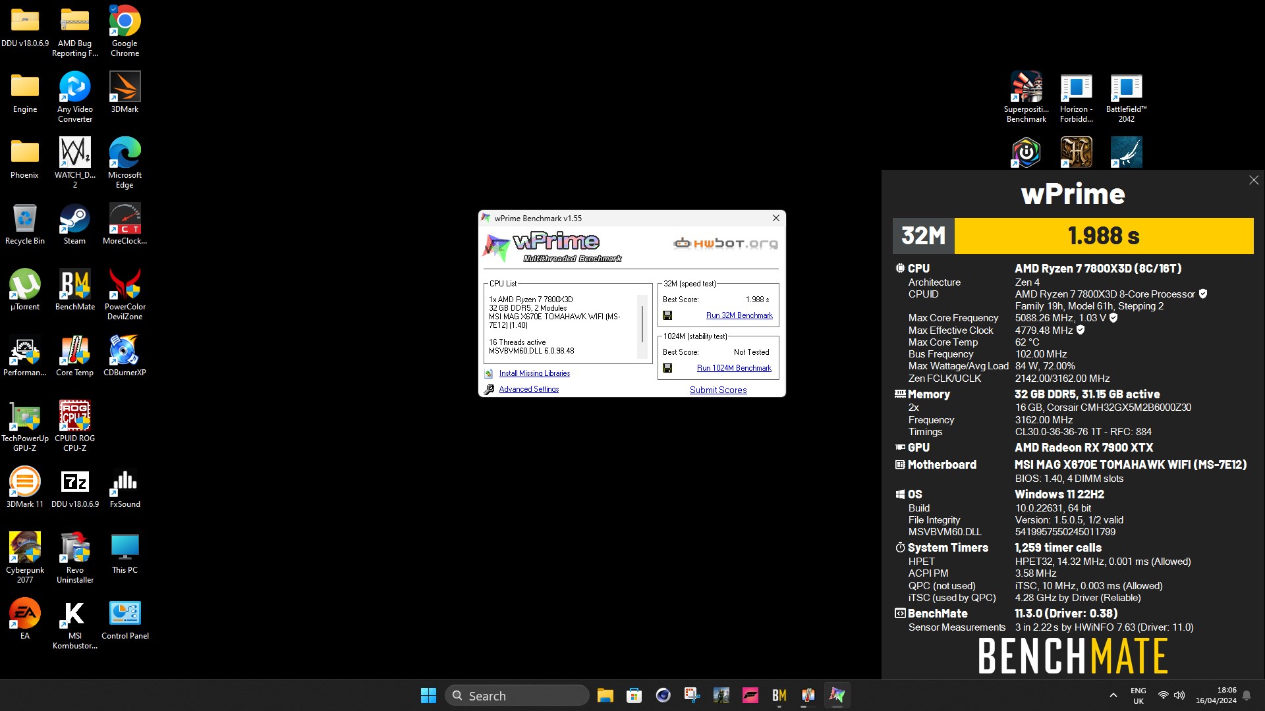This screenshot has height=711, width=1265.
Task: Open the Control Panel desktop icon
Action: (x=125, y=619)
